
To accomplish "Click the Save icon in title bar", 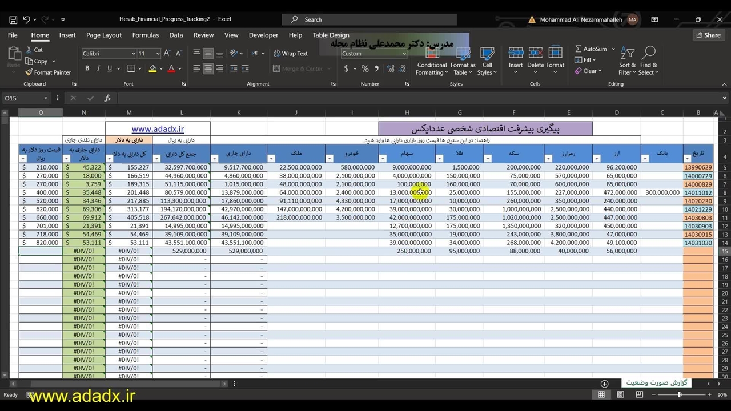I will pyautogui.click(x=13, y=19).
